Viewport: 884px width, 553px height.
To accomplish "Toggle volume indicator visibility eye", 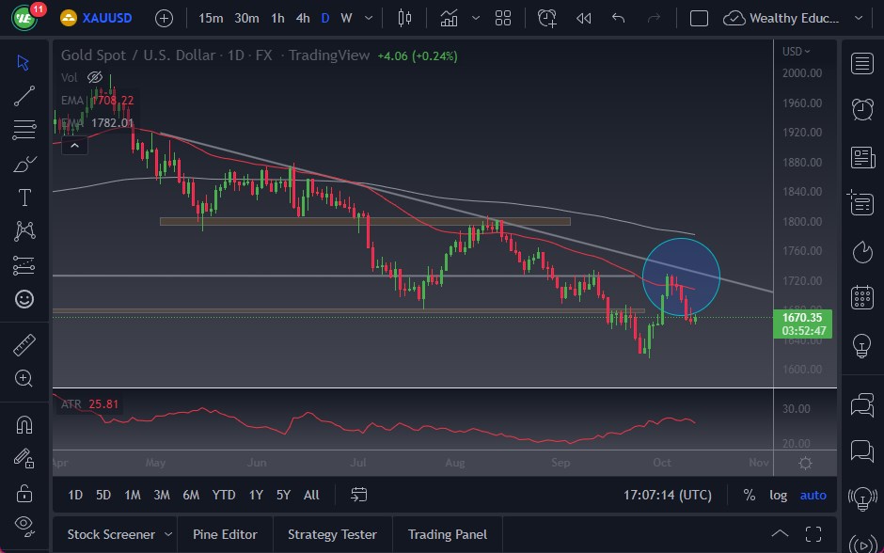I will 94,77.
